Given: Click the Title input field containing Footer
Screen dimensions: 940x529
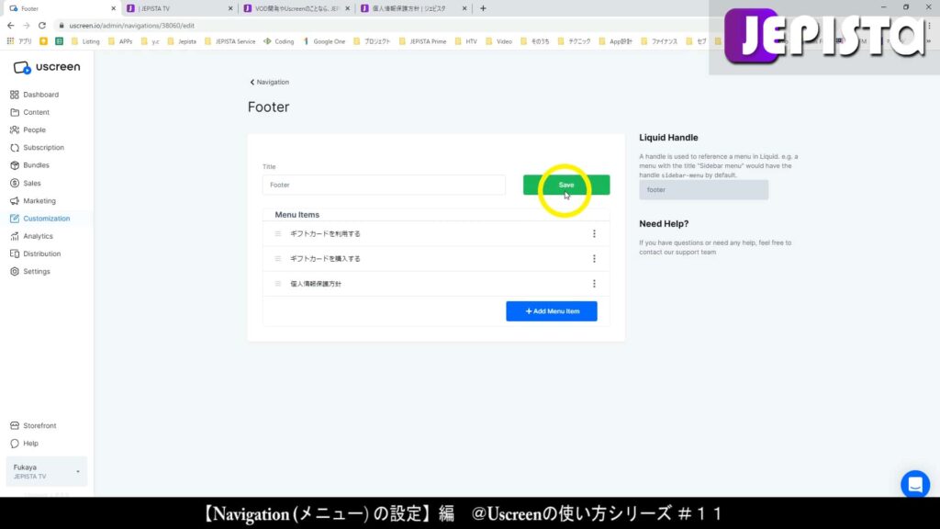Looking at the screenshot, I should 383,185.
